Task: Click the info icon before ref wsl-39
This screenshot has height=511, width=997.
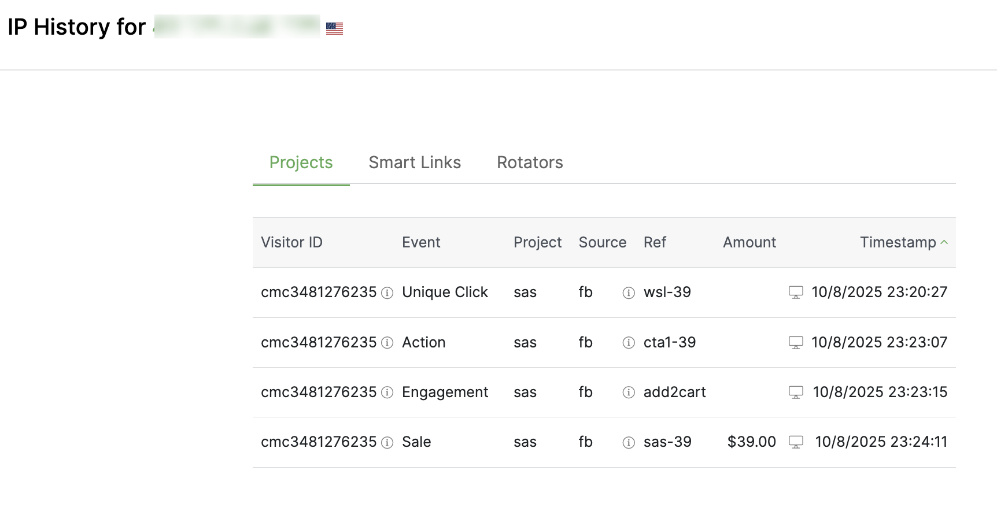Action: click(x=629, y=293)
